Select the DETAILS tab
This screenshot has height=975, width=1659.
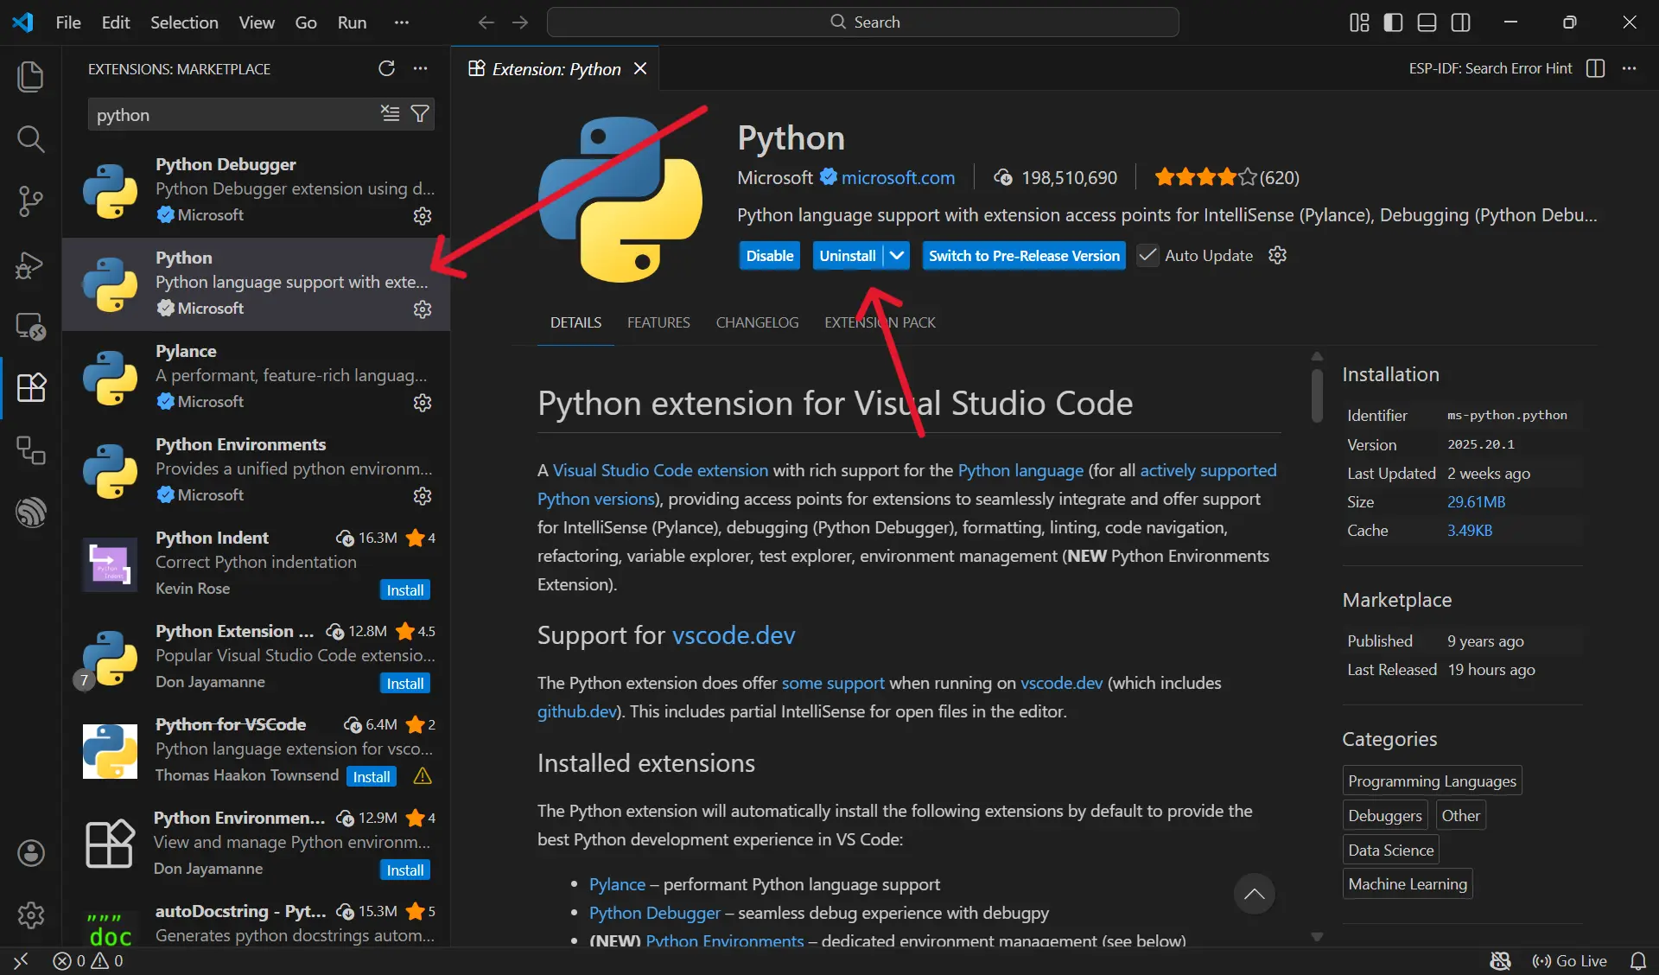(x=575, y=322)
